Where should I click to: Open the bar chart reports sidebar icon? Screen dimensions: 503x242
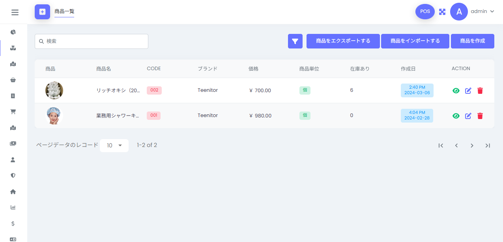pyautogui.click(x=13, y=207)
